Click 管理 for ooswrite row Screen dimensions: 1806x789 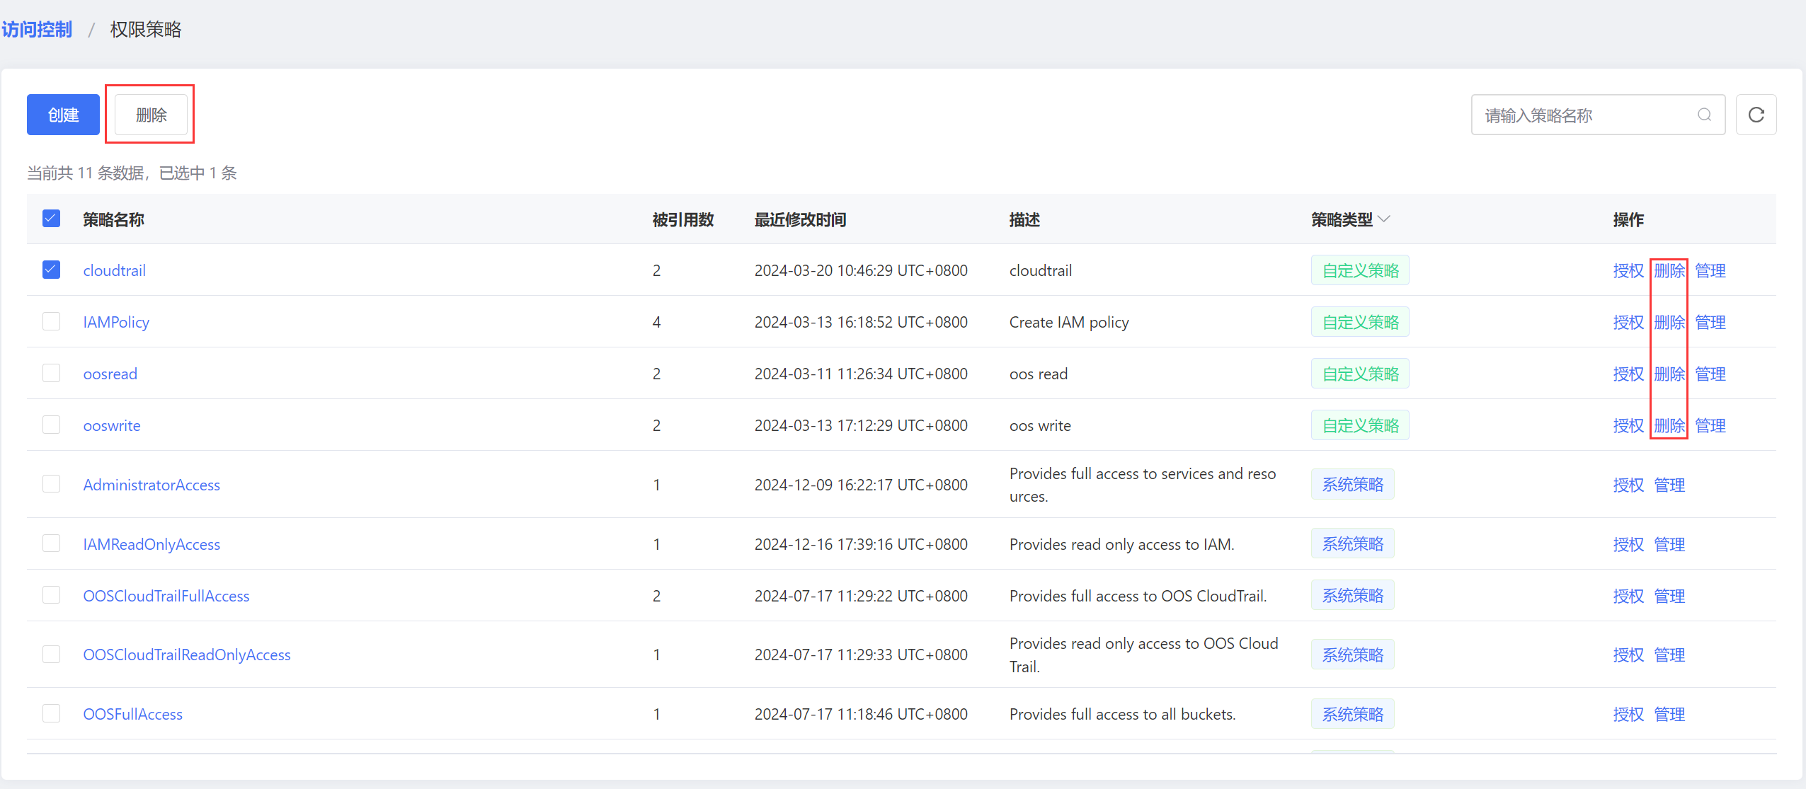[x=1710, y=425]
